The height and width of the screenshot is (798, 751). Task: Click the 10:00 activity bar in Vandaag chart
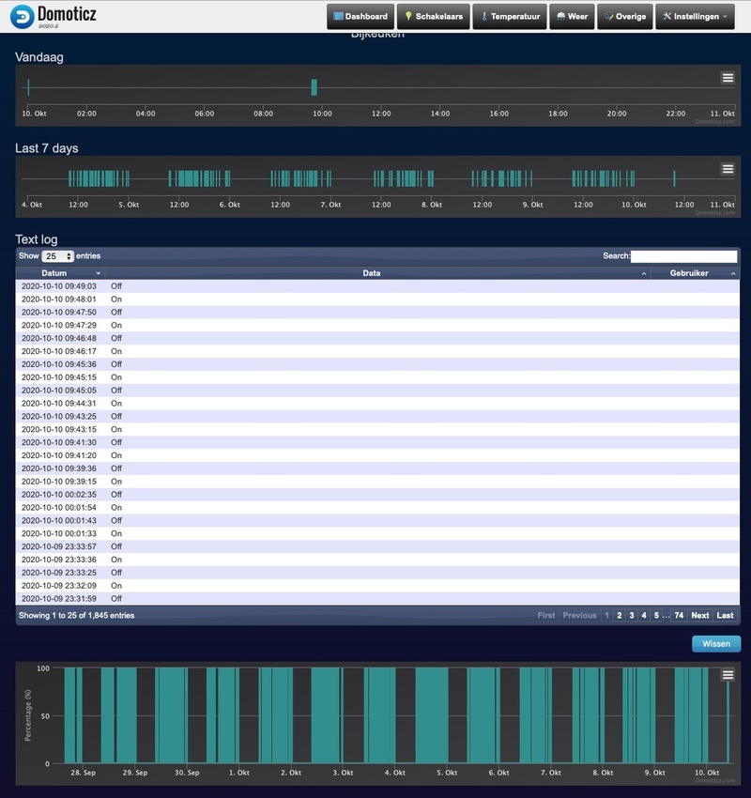314,87
